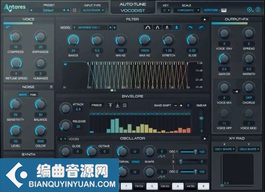
Task: Select the second filter band shape icon
Action: 158,27
